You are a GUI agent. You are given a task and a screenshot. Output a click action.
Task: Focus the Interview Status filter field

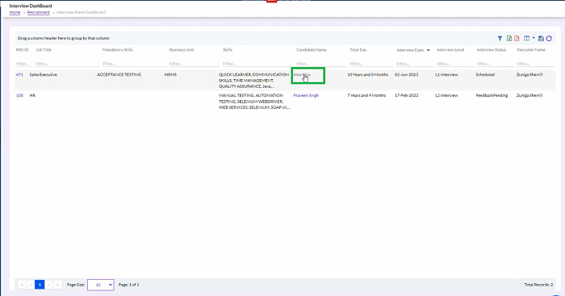point(495,64)
